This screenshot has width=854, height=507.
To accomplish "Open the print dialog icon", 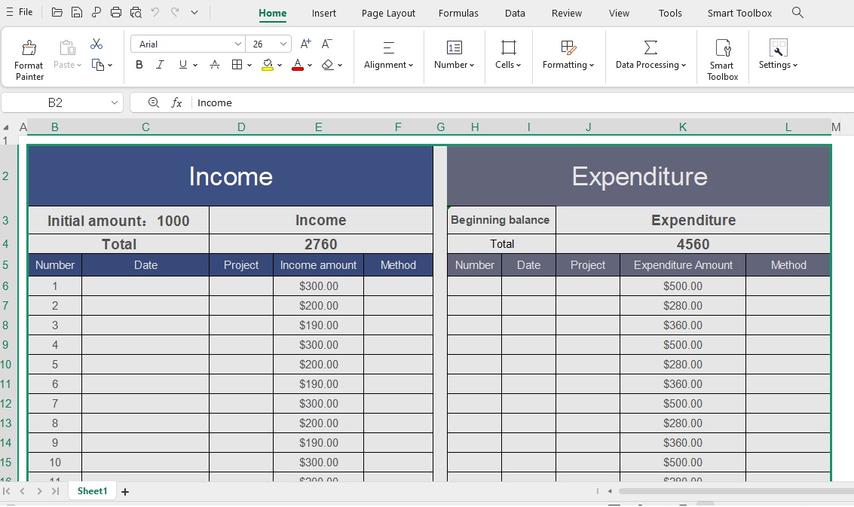I will [115, 12].
